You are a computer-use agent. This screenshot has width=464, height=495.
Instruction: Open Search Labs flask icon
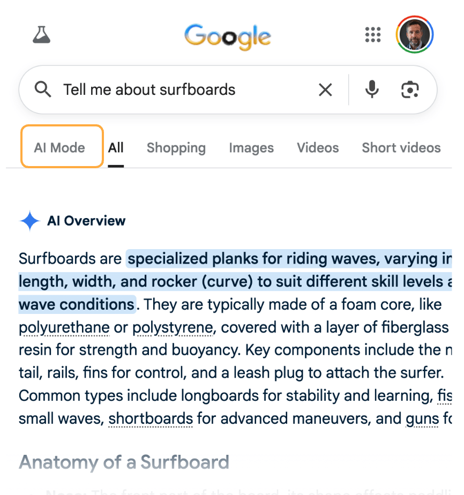pos(41,35)
